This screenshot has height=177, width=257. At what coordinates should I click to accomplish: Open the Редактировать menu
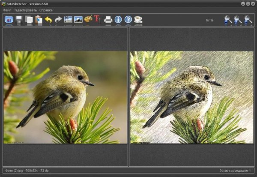25,10
